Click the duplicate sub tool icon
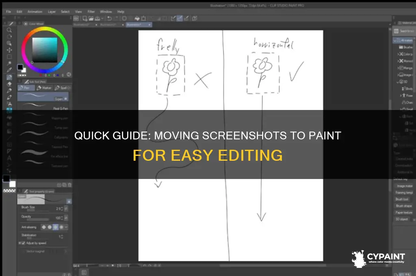 pos(64,185)
